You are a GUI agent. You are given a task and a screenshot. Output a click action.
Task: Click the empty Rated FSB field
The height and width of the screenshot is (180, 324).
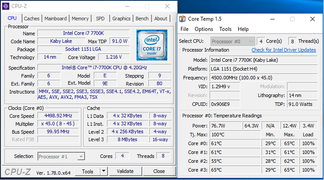[x=58, y=139]
